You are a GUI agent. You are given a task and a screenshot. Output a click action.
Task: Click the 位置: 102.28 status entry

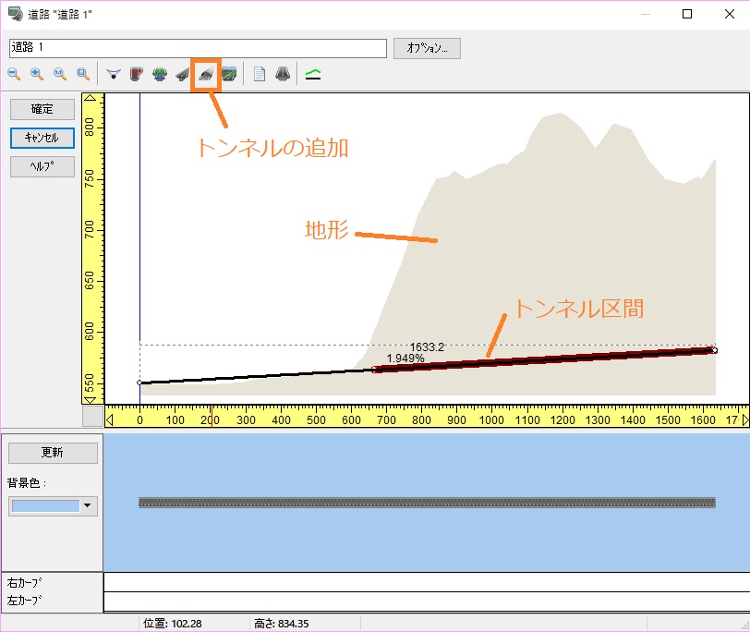pyautogui.click(x=173, y=624)
